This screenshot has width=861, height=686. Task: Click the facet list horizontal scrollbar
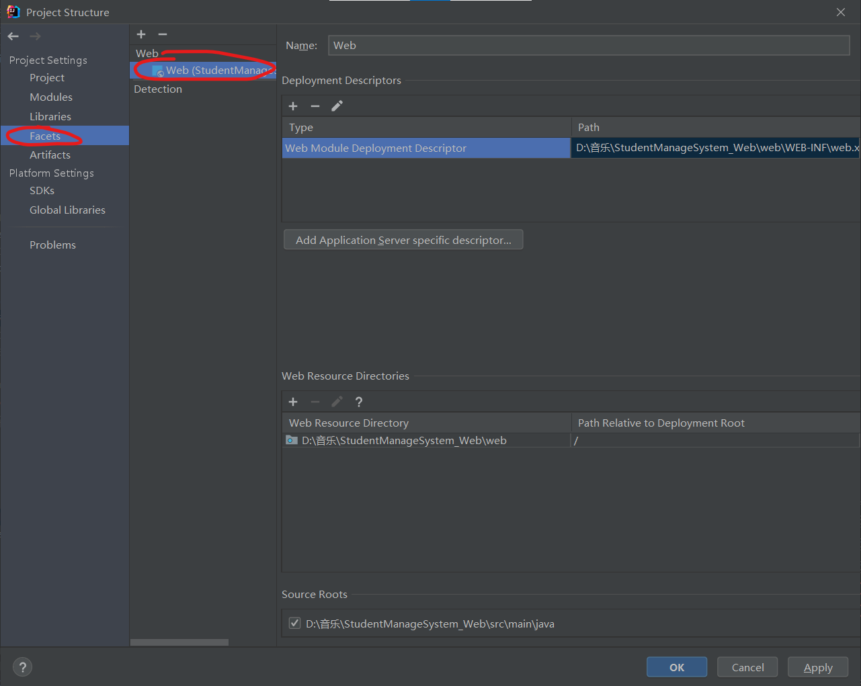[179, 642]
